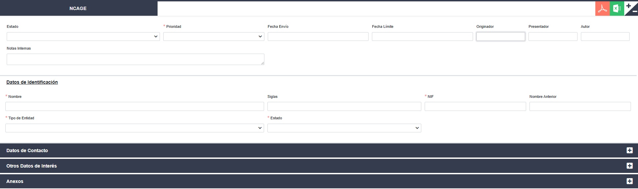Export the form to Excel

[617, 9]
